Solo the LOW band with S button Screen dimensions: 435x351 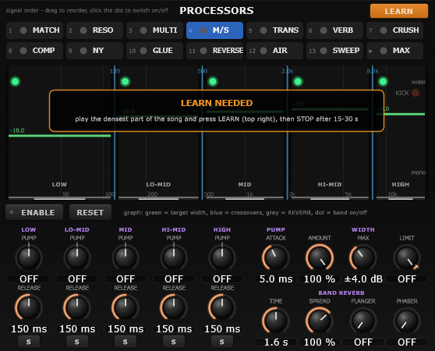click(x=29, y=342)
